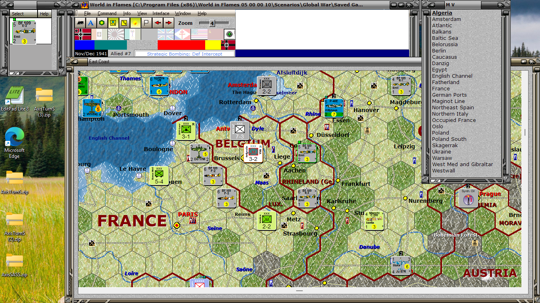The image size is (540, 303).
Task: Select West Med and Gibraltar list entry
Action: coord(463,164)
